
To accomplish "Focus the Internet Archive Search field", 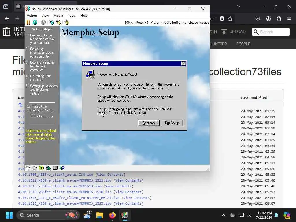I will coord(271,32).
